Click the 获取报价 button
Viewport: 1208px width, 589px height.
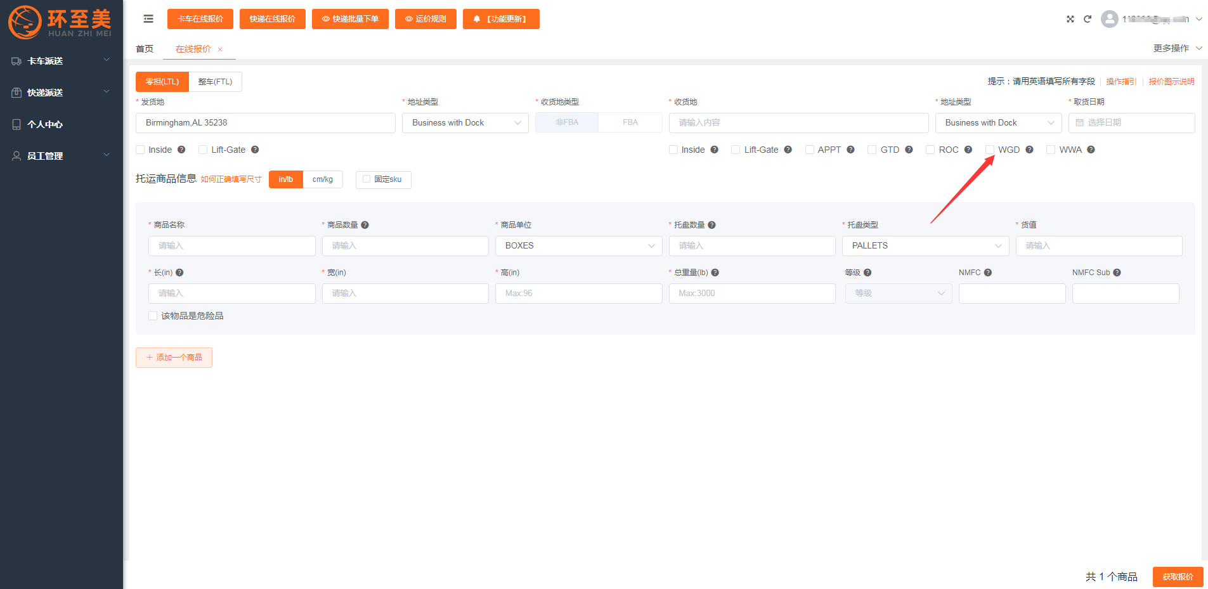click(x=1178, y=576)
